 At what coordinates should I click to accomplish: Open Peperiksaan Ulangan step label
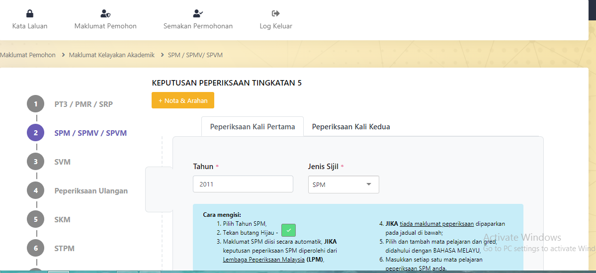[x=91, y=190]
